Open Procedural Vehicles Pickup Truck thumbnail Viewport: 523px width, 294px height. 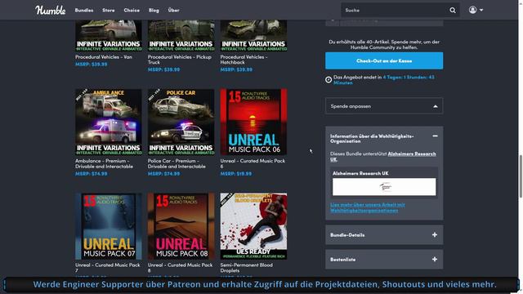[x=181, y=35]
